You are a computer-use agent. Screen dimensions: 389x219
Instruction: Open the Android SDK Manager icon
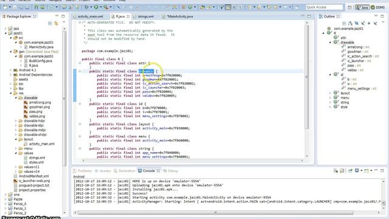(x=36, y=7)
